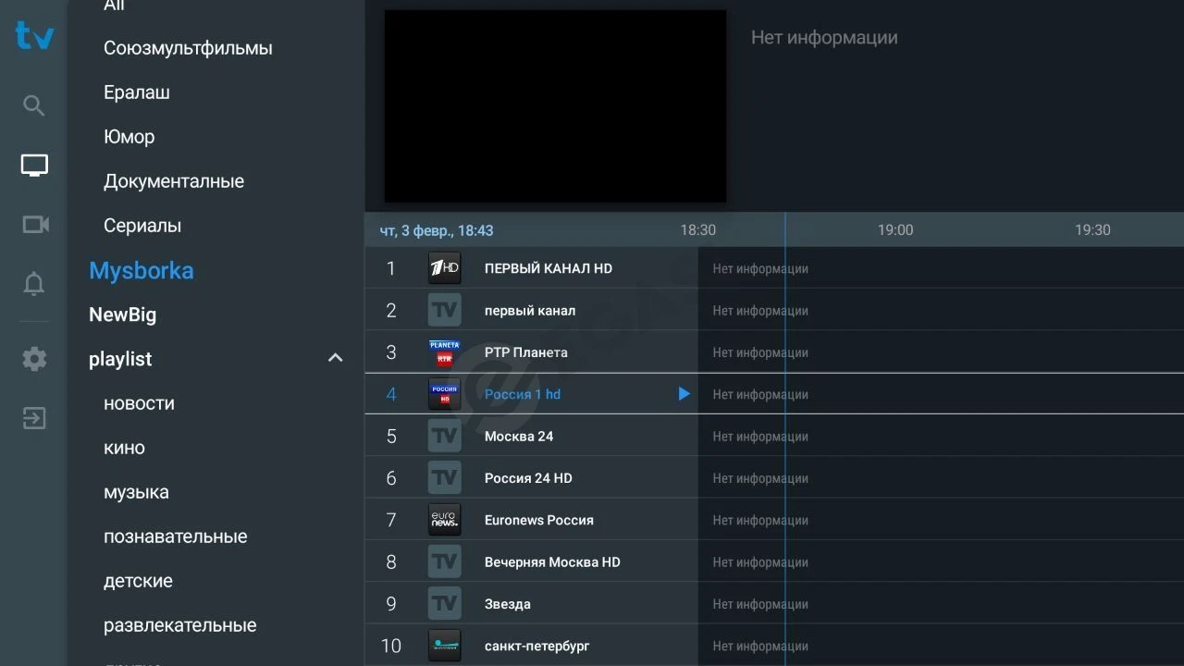The width and height of the screenshot is (1184, 666).
Task: Open search from the sidebar magnifier icon
Action: 33,105
